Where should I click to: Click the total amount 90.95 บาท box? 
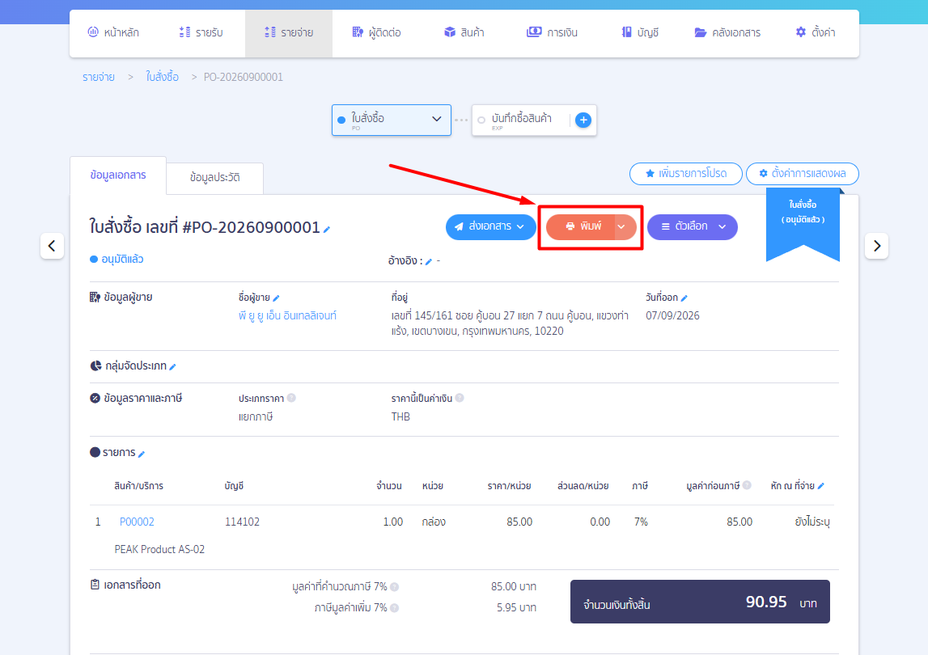click(700, 602)
